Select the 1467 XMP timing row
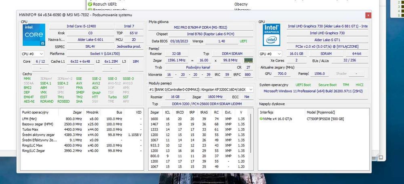The height and width of the screenshot is (184, 404). (198, 124)
